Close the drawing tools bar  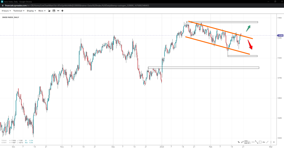[274, 142]
